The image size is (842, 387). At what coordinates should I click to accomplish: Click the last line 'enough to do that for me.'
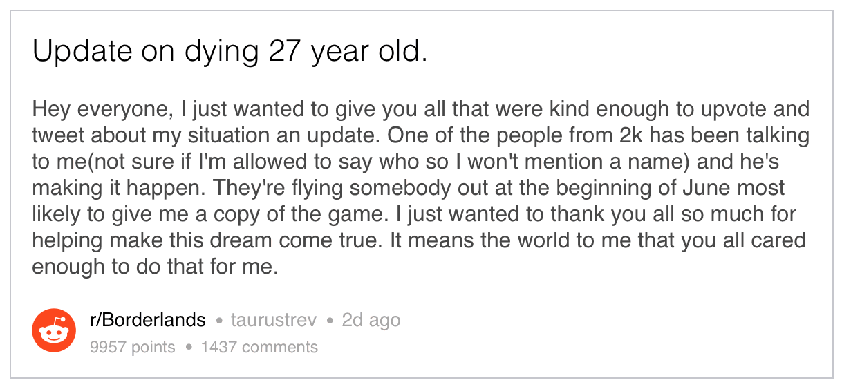point(155,267)
